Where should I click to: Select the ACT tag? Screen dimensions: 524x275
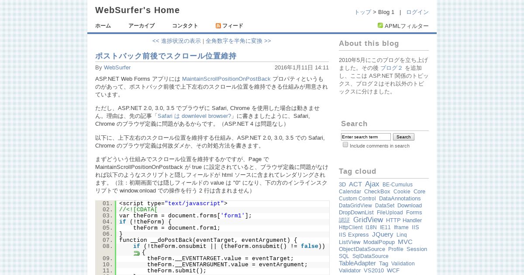(355, 184)
